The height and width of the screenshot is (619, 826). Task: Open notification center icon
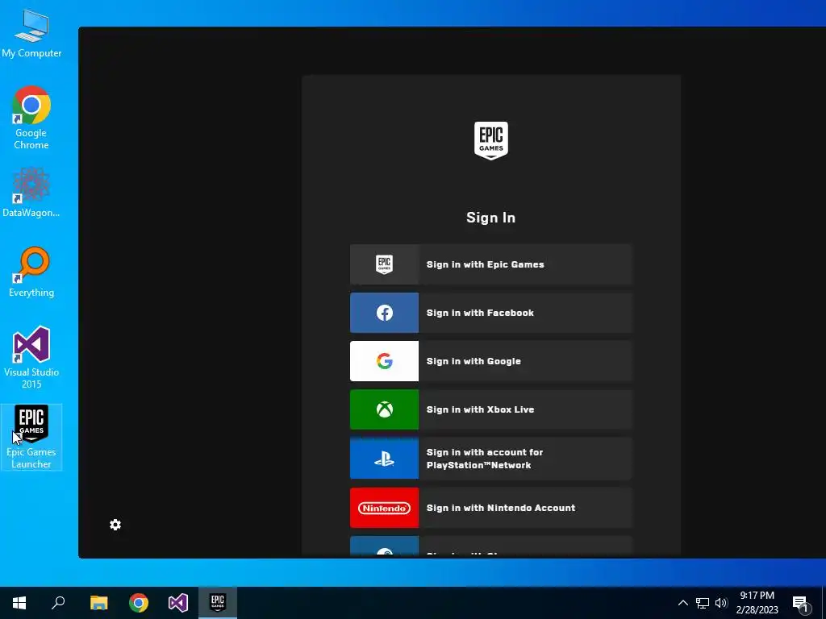tap(801, 604)
